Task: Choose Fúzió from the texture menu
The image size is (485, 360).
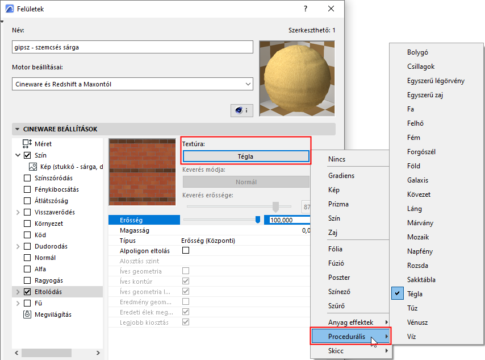Action: pos(336,263)
